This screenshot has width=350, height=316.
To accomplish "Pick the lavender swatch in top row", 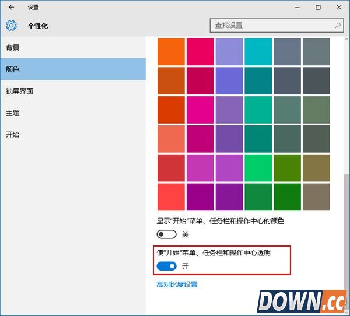I will tap(229, 52).
